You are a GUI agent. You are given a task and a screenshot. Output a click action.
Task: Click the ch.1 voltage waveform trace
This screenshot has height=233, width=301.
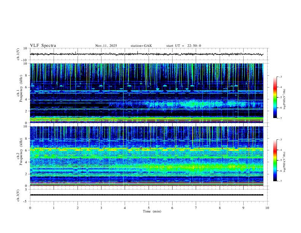146,54
